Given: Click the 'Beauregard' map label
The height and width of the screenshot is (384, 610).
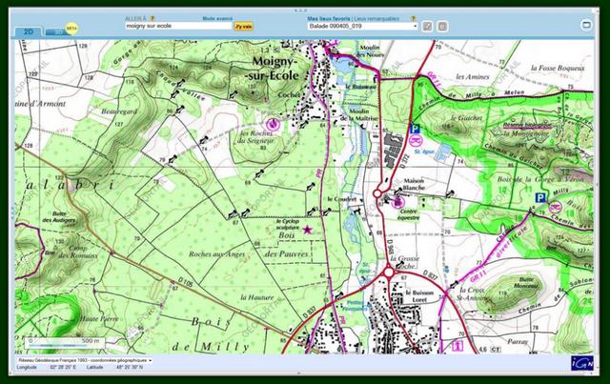Looking at the screenshot, I should 119,111.
